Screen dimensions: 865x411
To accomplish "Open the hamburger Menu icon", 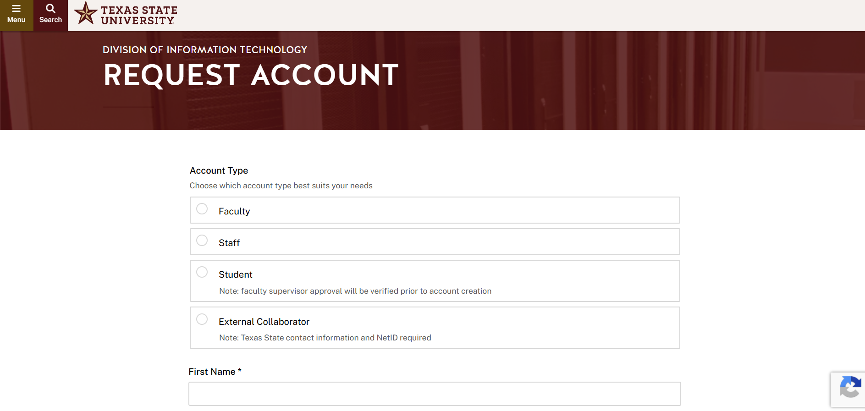I will coord(17,9).
